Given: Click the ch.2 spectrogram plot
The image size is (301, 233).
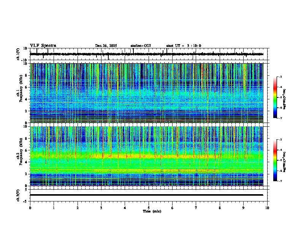Looking at the screenshot, I should 147,156.
